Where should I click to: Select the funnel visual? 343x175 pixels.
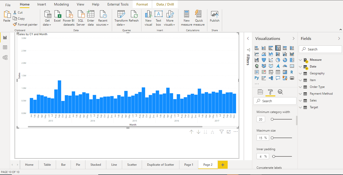264,60
